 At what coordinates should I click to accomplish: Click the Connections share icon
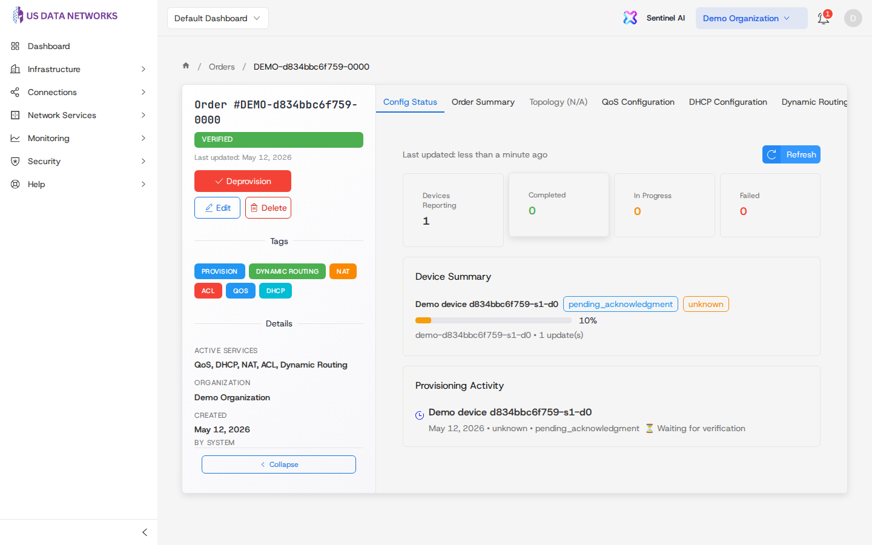point(15,92)
